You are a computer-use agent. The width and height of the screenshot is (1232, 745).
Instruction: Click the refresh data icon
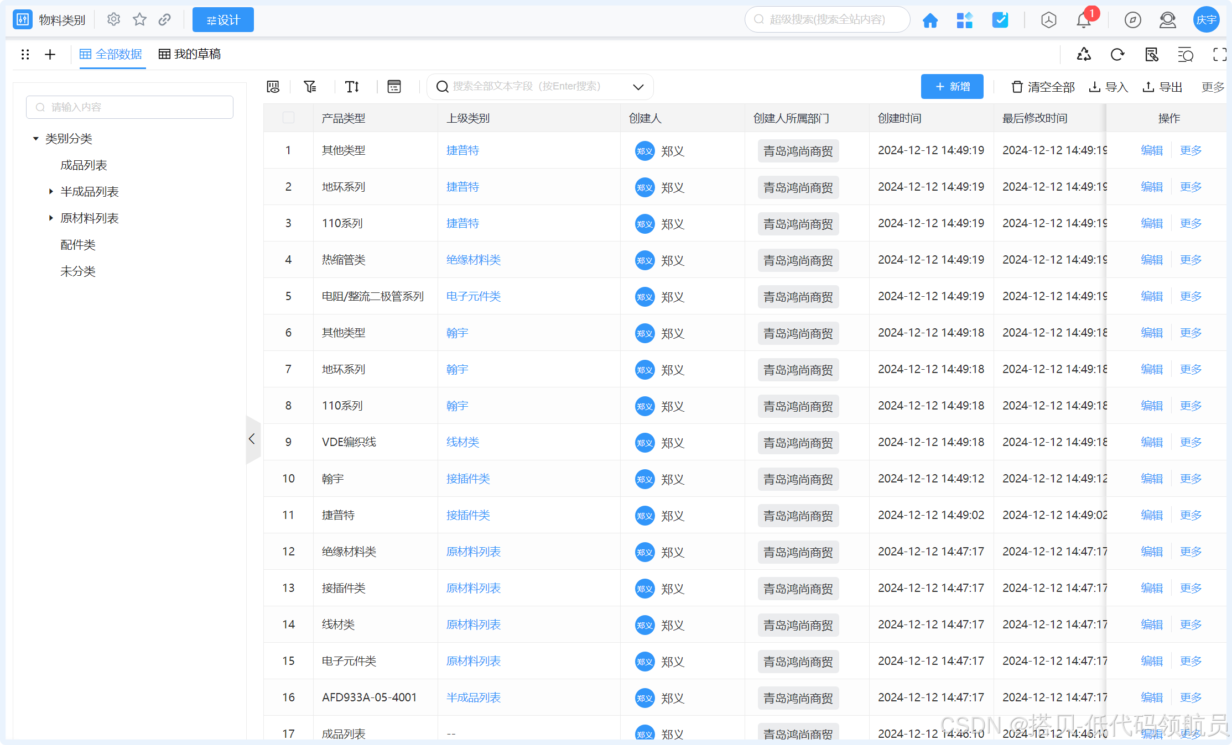1117,54
